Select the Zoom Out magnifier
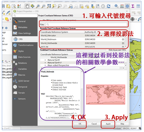 43,6
